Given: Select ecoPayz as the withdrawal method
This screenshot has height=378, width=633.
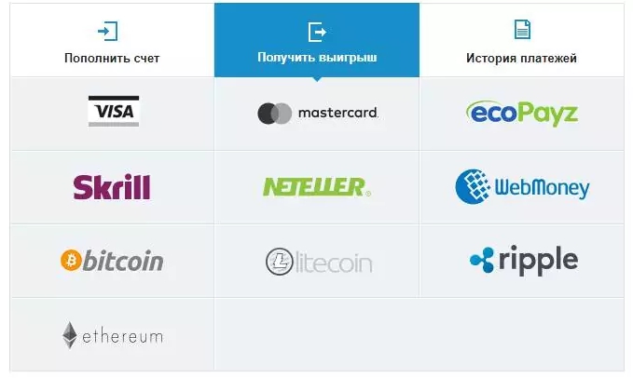Looking at the screenshot, I should coord(522,114).
